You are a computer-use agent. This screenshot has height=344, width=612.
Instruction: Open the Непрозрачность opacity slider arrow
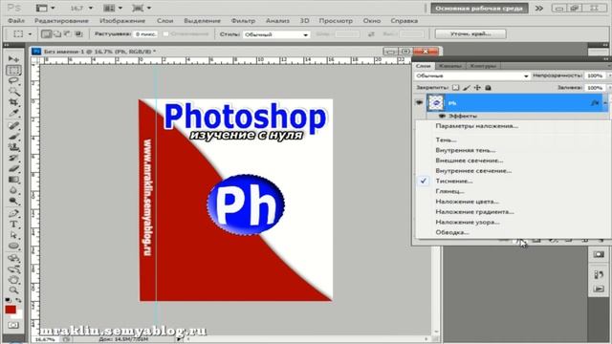(x=610, y=75)
